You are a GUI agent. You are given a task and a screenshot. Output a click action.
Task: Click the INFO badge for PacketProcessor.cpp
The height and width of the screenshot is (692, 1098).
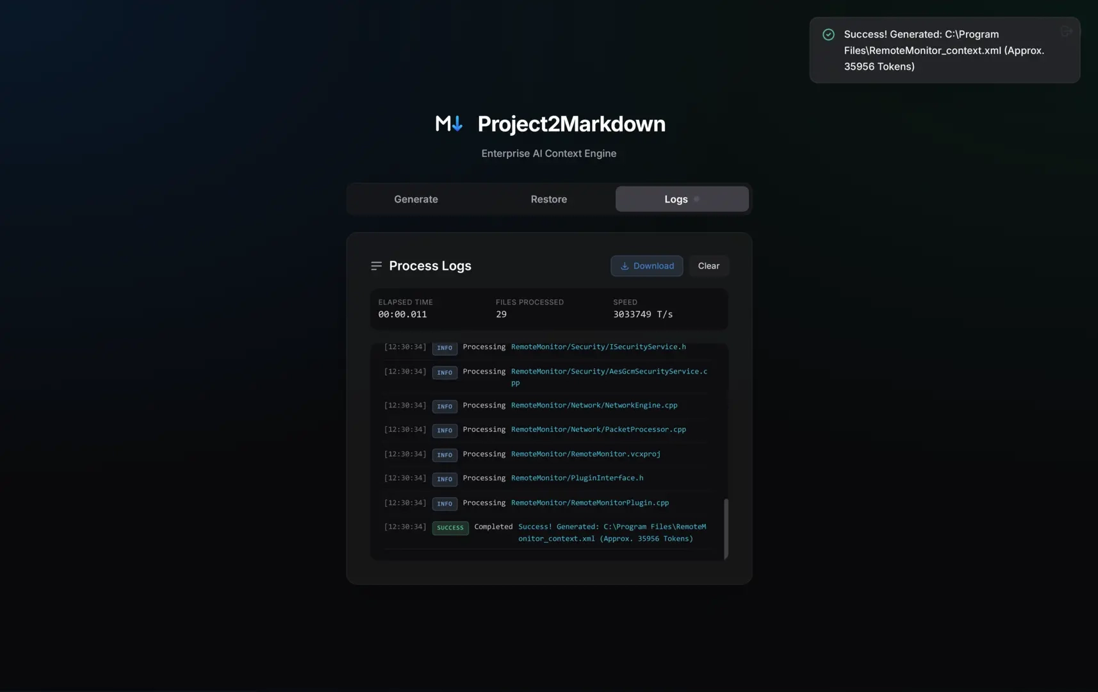pos(445,431)
